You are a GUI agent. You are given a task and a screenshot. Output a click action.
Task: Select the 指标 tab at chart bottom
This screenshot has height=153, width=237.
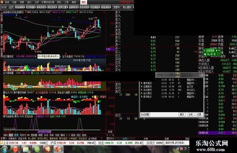pos(6,135)
